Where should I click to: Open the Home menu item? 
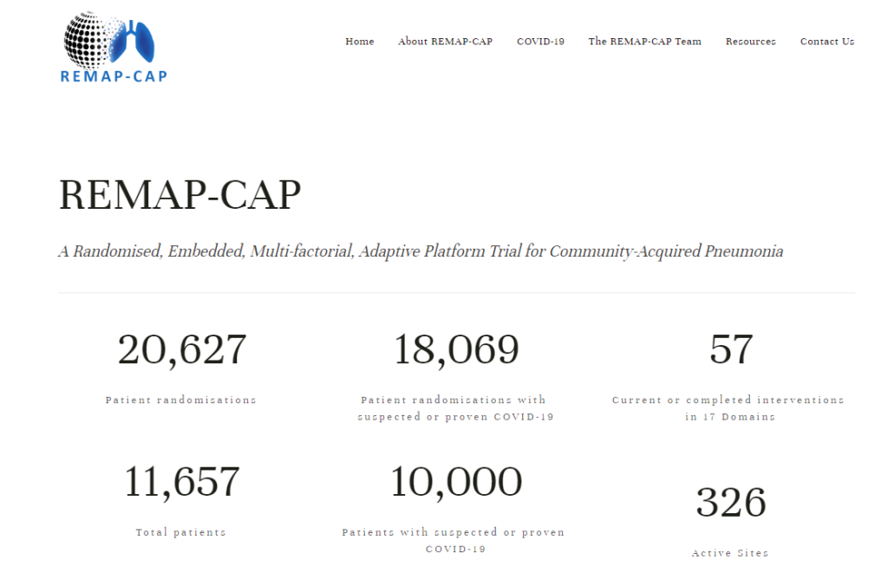tap(359, 41)
